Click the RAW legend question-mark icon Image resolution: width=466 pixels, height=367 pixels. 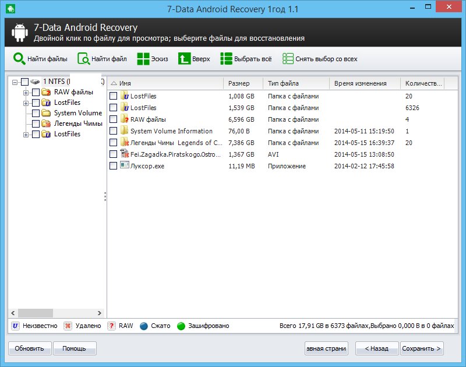(111, 326)
